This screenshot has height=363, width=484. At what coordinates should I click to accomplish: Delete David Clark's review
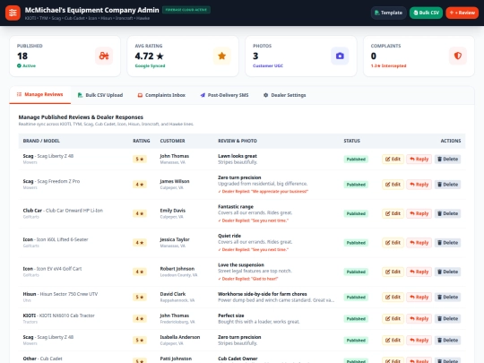(x=447, y=297)
